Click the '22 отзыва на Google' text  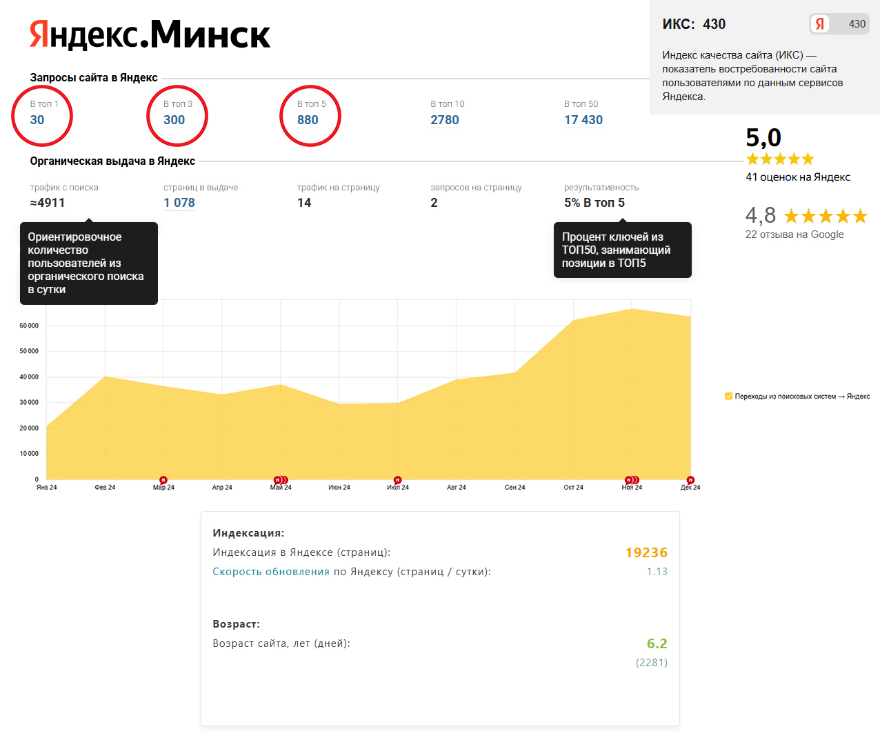(794, 234)
